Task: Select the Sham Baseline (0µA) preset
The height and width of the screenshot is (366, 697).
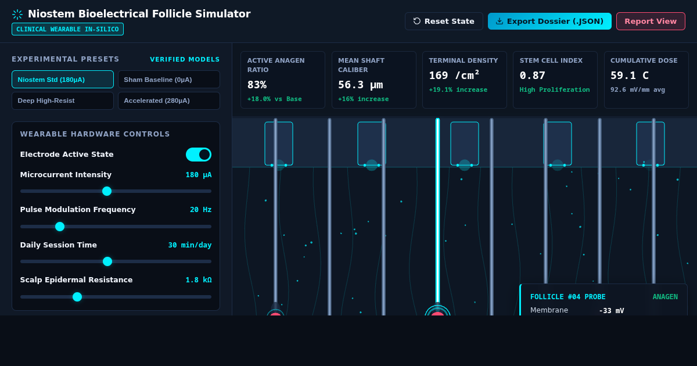Action: (169, 80)
